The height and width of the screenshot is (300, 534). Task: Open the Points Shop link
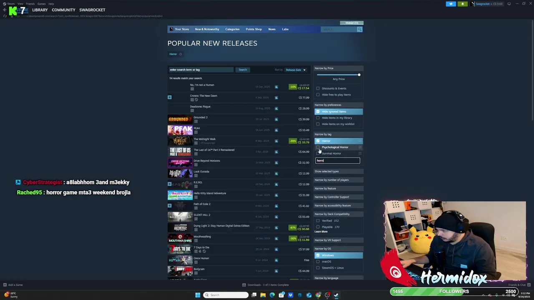click(254, 29)
